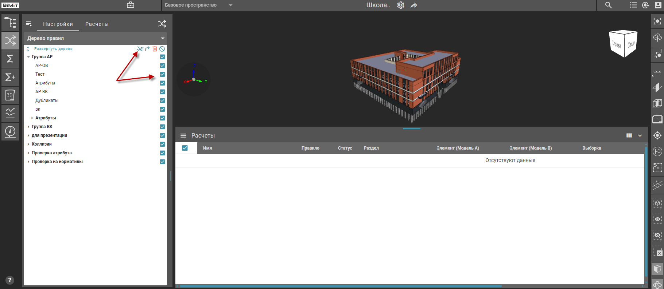Viewport: 664px width, 289px height.
Task: Switch to the Расчеты tab
Action: pyautogui.click(x=97, y=24)
